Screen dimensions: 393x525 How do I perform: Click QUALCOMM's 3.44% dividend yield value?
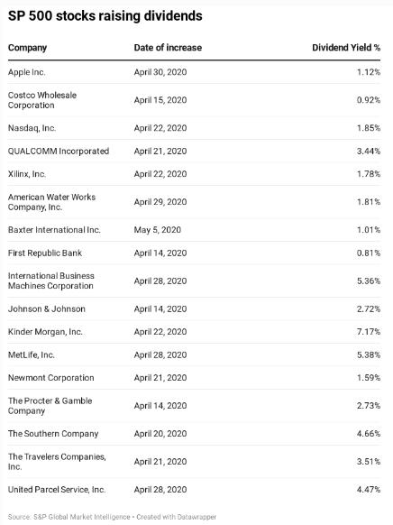tap(369, 151)
